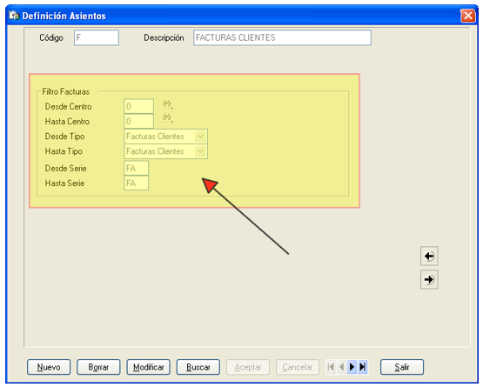This screenshot has height=387, width=483.
Task: Exit with the Salir button
Action: pos(402,367)
